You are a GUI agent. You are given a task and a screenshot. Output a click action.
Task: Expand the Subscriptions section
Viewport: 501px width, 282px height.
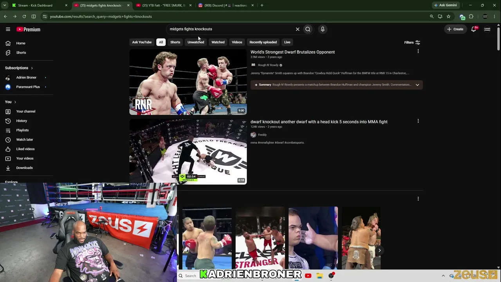pos(19,68)
